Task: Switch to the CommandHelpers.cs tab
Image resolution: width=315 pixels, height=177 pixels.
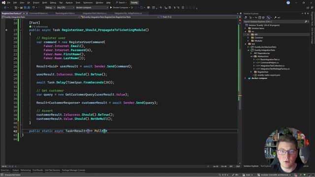Action: (x=38, y=13)
